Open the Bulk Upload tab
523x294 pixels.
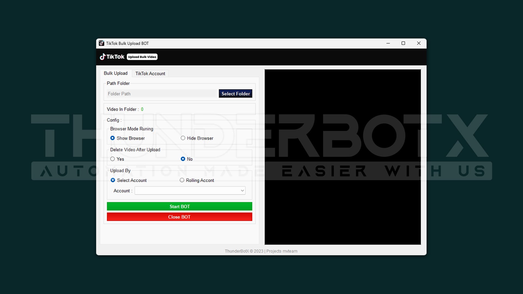tap(115, 73)
